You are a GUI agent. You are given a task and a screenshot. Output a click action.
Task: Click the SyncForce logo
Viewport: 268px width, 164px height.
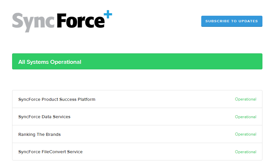(62, 21)
